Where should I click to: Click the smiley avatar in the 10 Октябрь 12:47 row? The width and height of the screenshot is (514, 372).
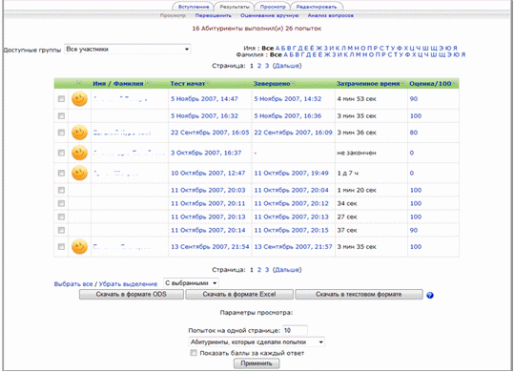pos(79,173)
